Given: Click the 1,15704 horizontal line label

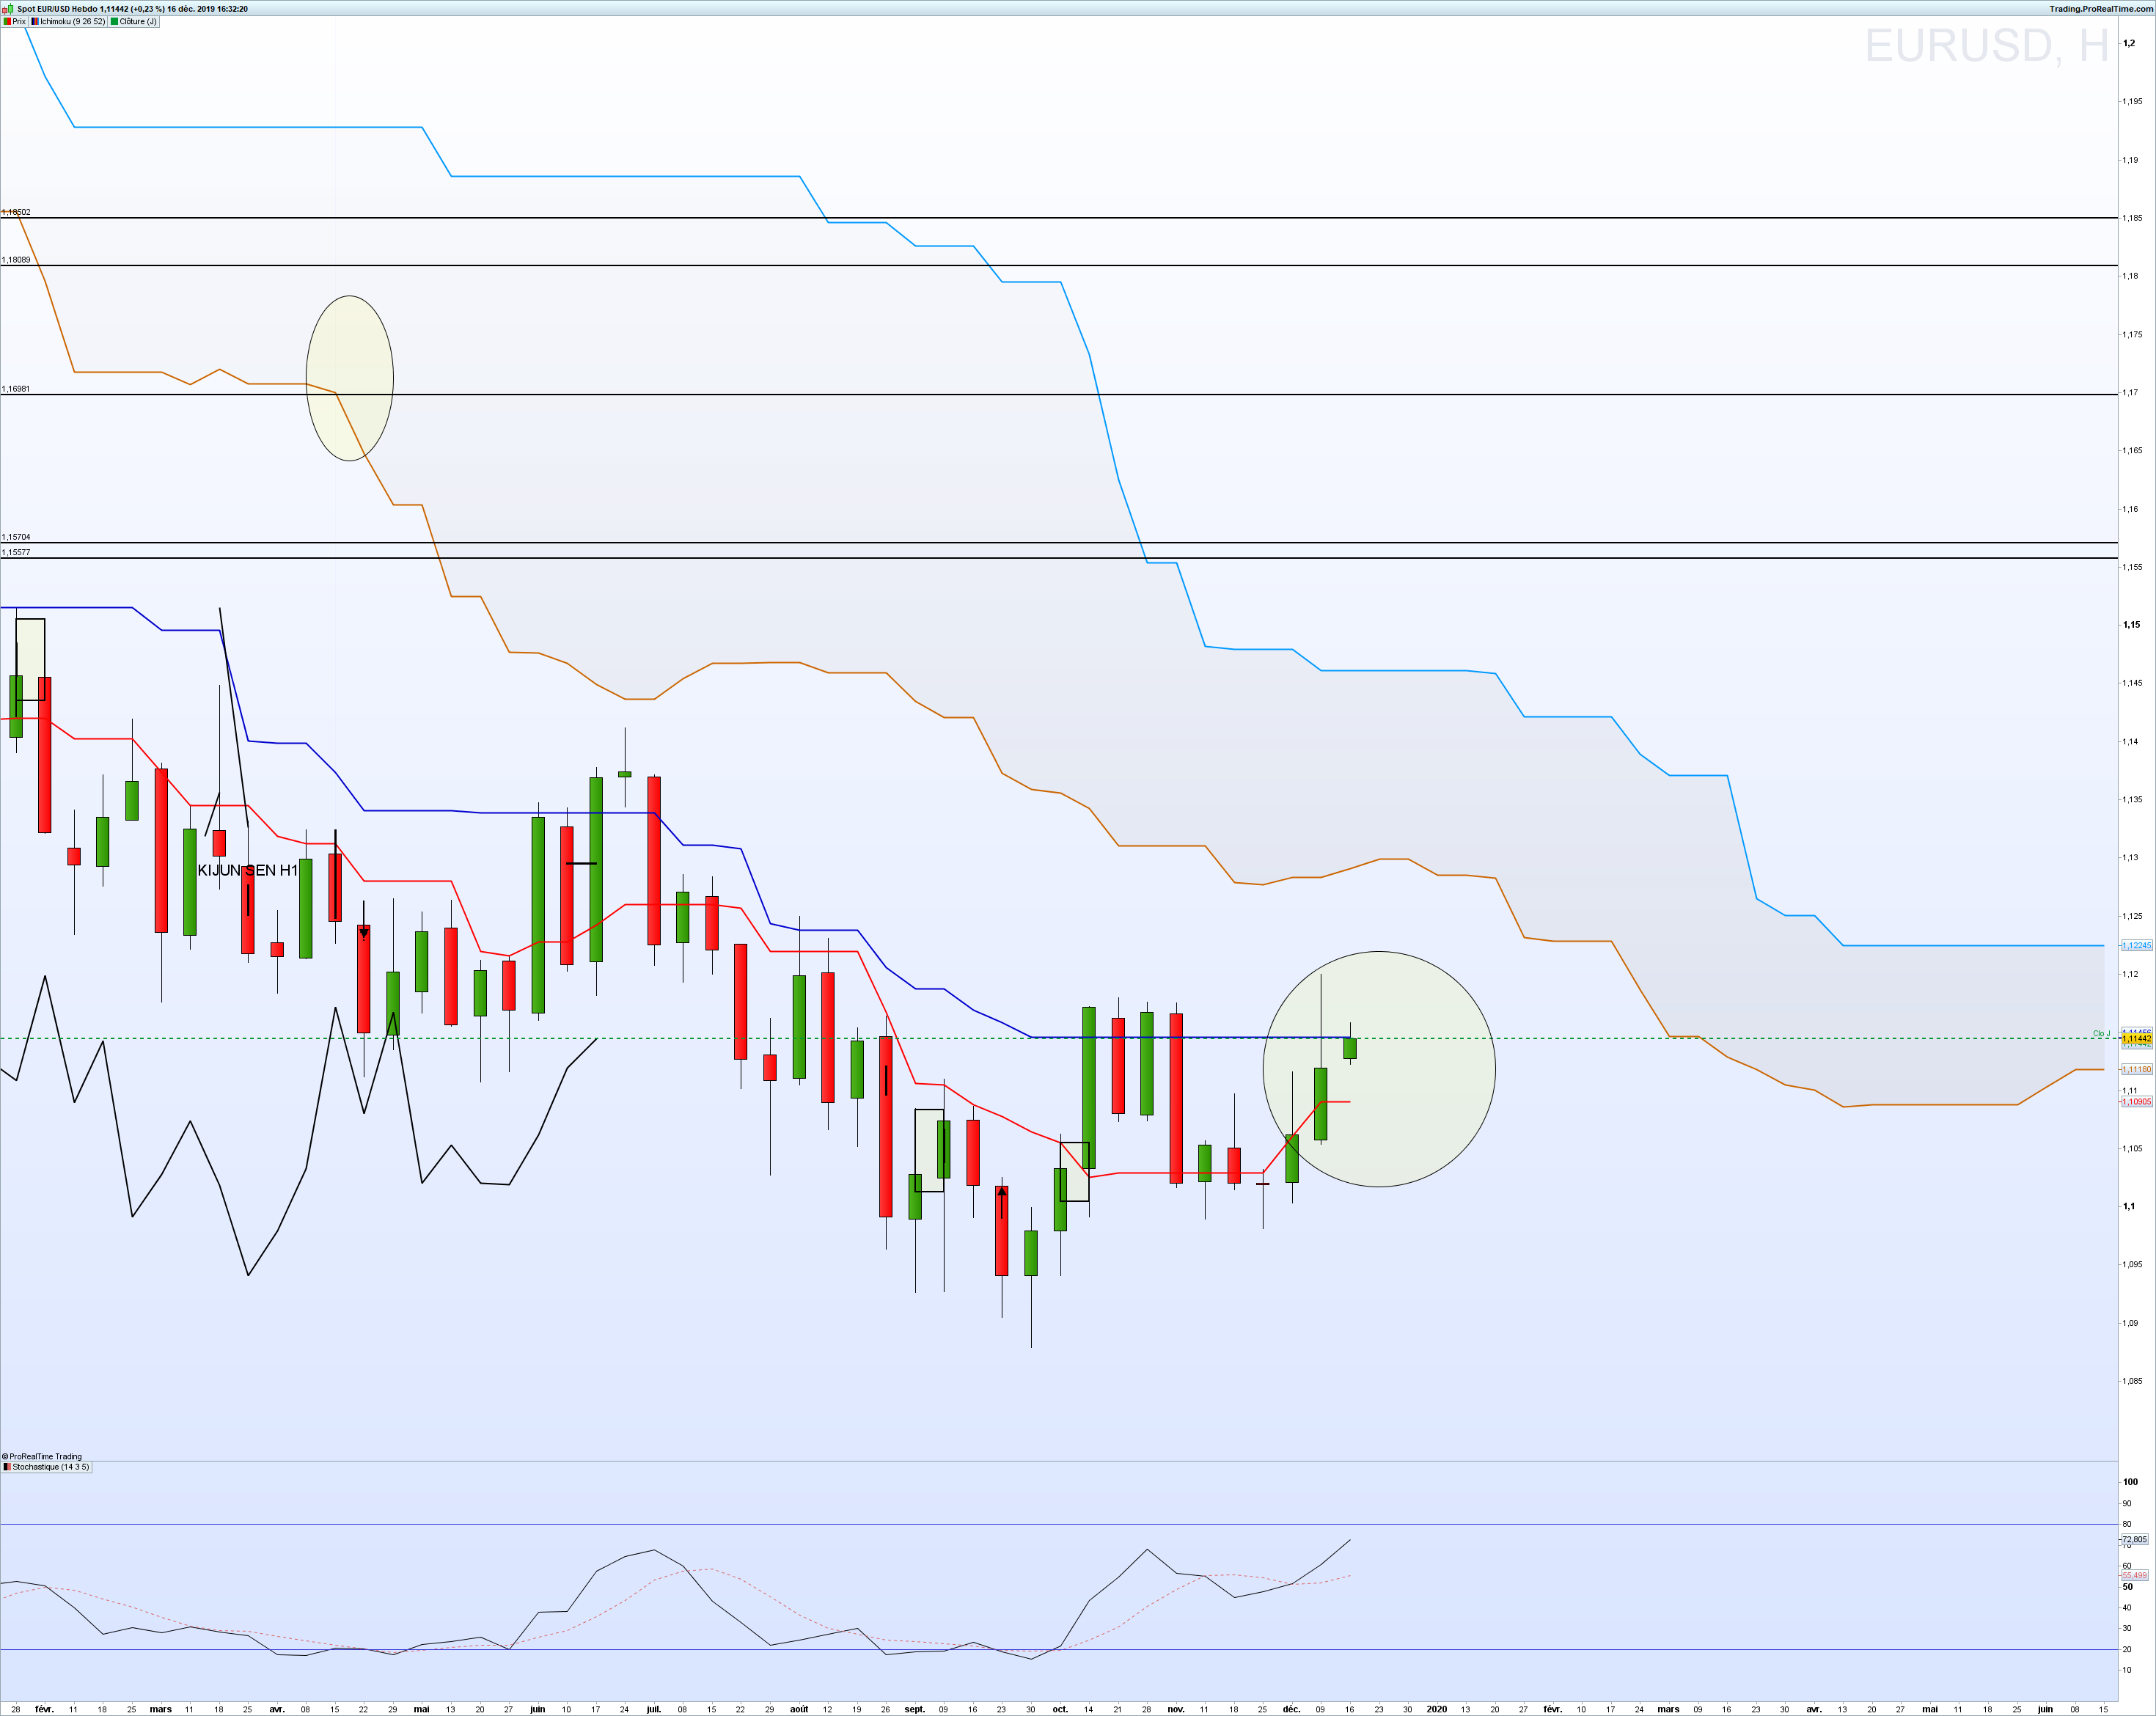Looking at the screenshot, I should pyautogui.click(x=16, y=537).
